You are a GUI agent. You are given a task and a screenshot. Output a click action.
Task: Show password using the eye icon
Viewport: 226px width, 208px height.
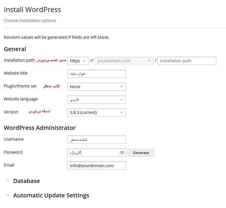tap(122, 153)
